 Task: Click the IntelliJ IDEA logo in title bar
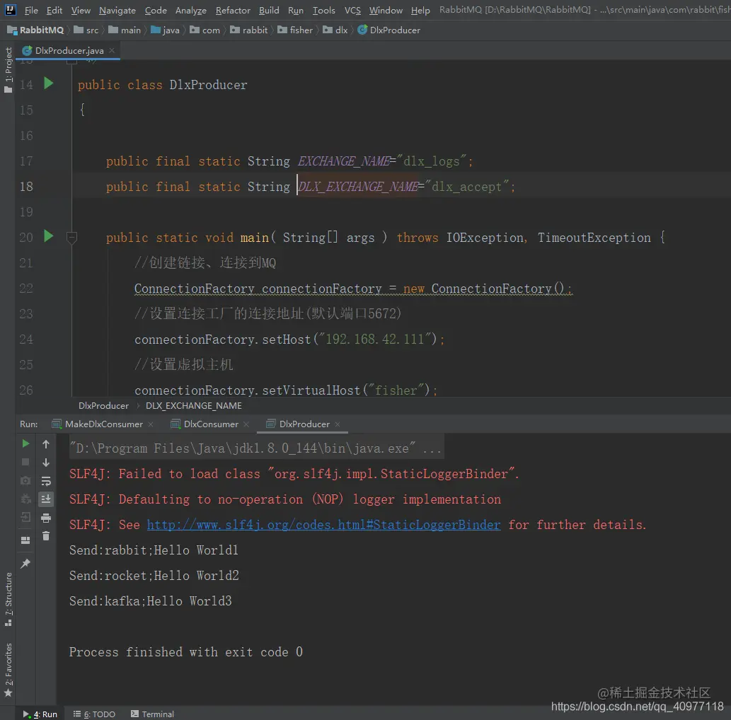10,9
